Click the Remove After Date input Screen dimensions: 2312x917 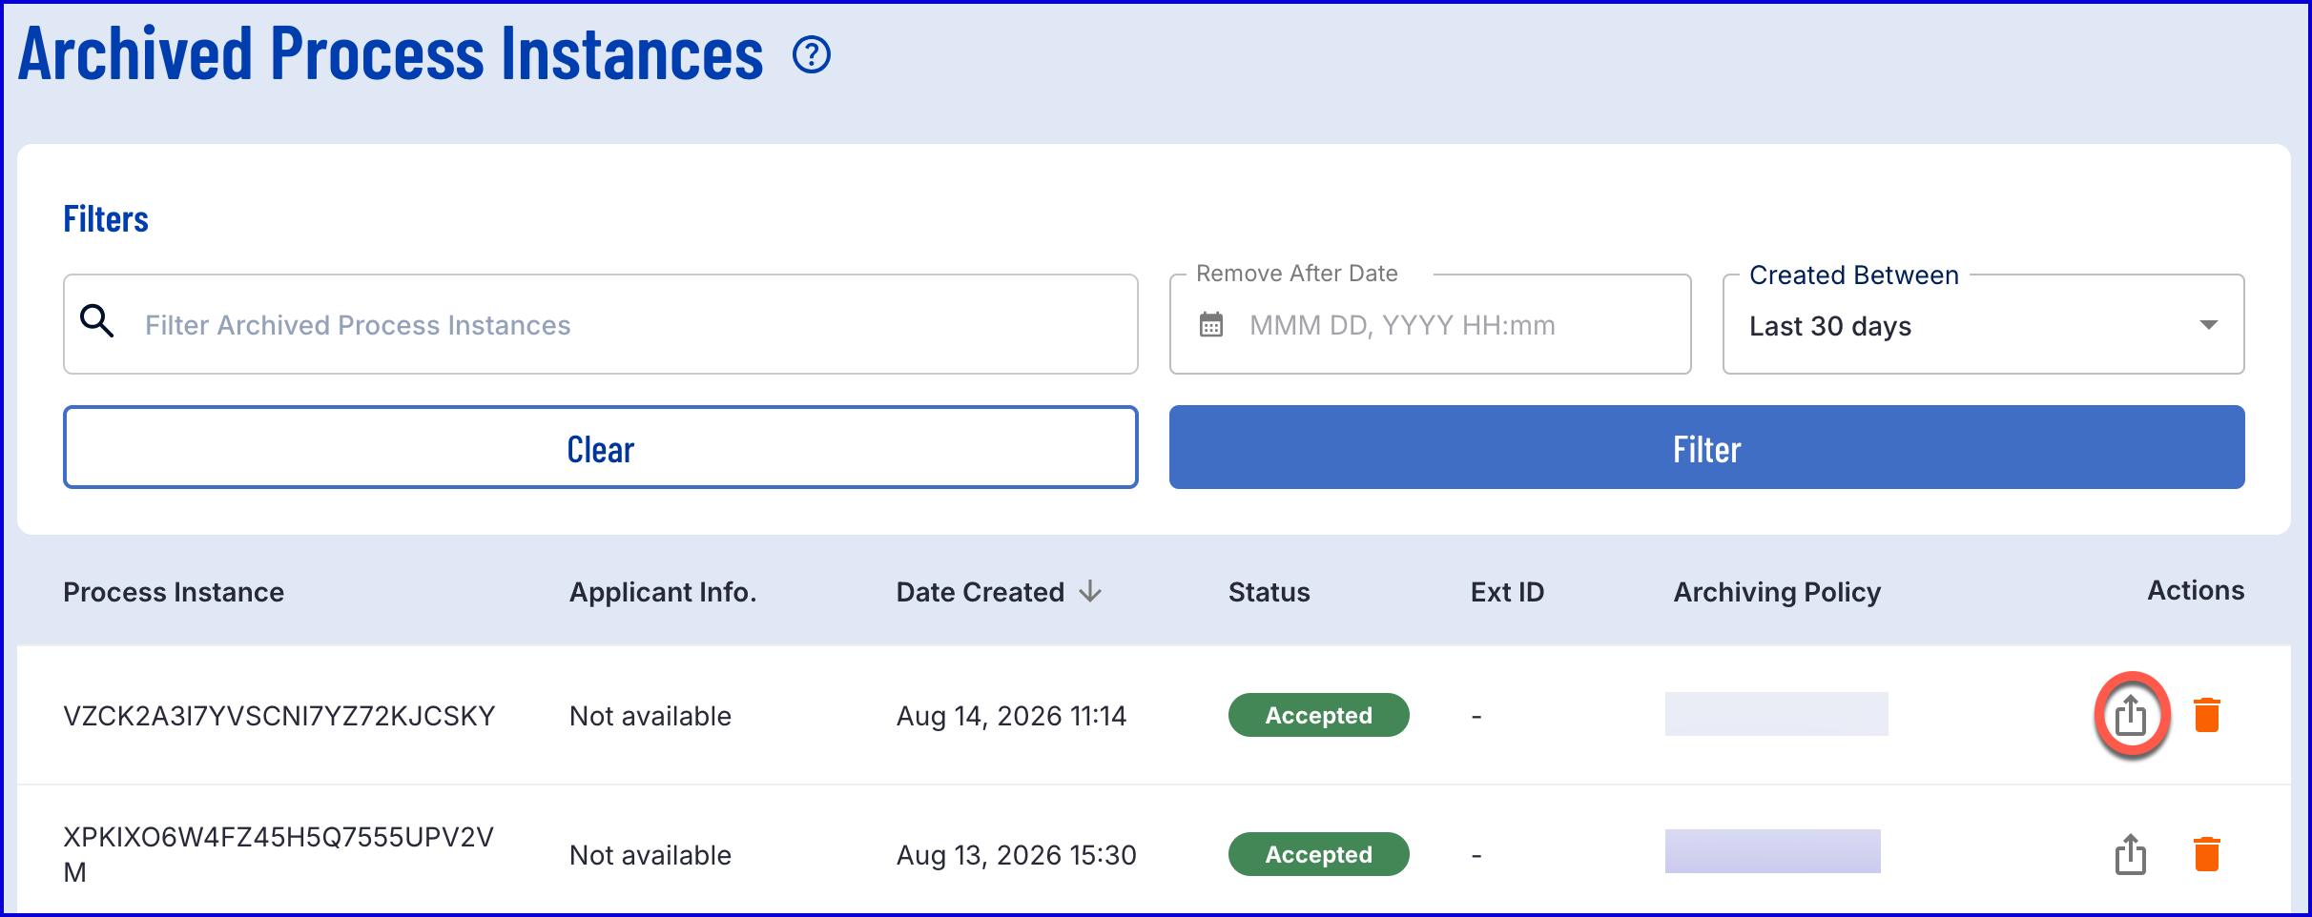(x=1430, y=325)
